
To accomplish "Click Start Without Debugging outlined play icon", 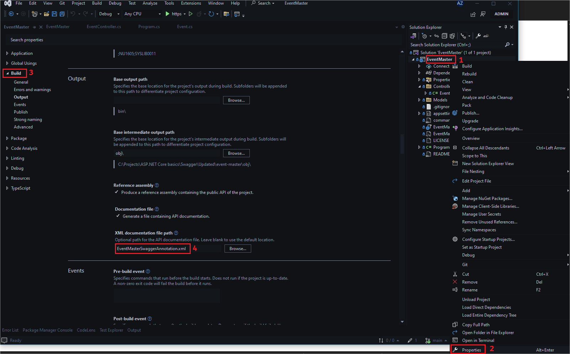I will pos(191,14).
